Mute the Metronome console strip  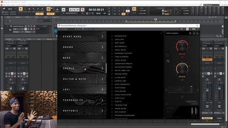tap(203, 74)
